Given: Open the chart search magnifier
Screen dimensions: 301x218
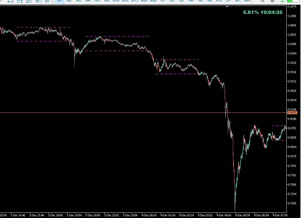Looking at the screenshot, I should click(262, 1).
